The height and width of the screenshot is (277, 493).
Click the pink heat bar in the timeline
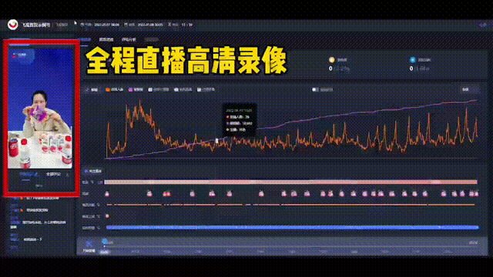click(291, 182)
